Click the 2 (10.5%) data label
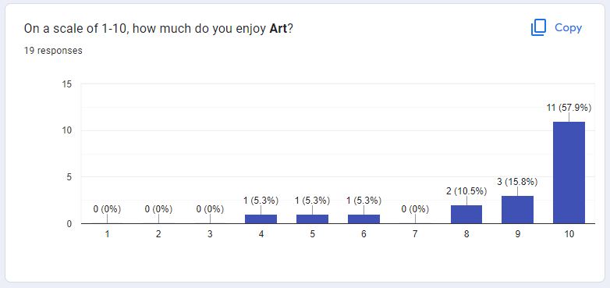The image size is (610, 288). tap(466, 191)
